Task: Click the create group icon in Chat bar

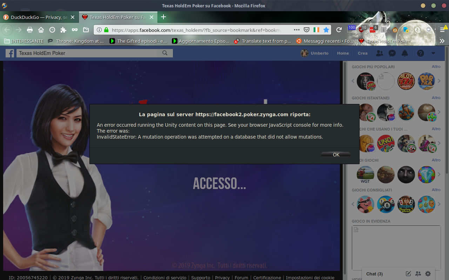Action: [x=418, y=274]
